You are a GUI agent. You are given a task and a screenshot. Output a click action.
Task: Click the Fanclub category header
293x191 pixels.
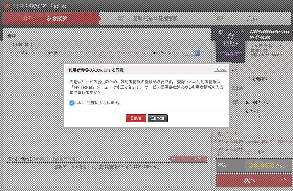[21, 44]
